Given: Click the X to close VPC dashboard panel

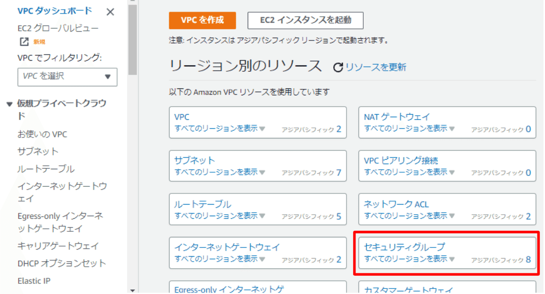Looking at the screenshot, I should click(110, 11).
